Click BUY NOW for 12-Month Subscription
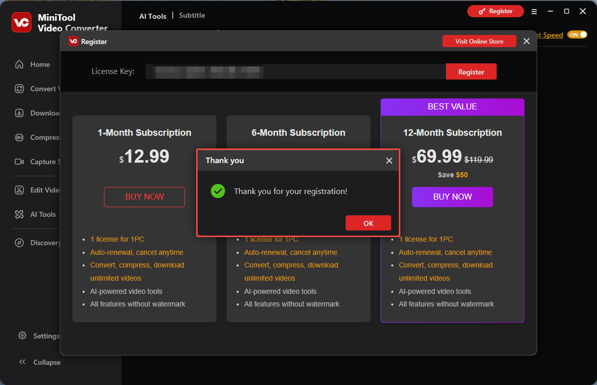 pos(453,197)
